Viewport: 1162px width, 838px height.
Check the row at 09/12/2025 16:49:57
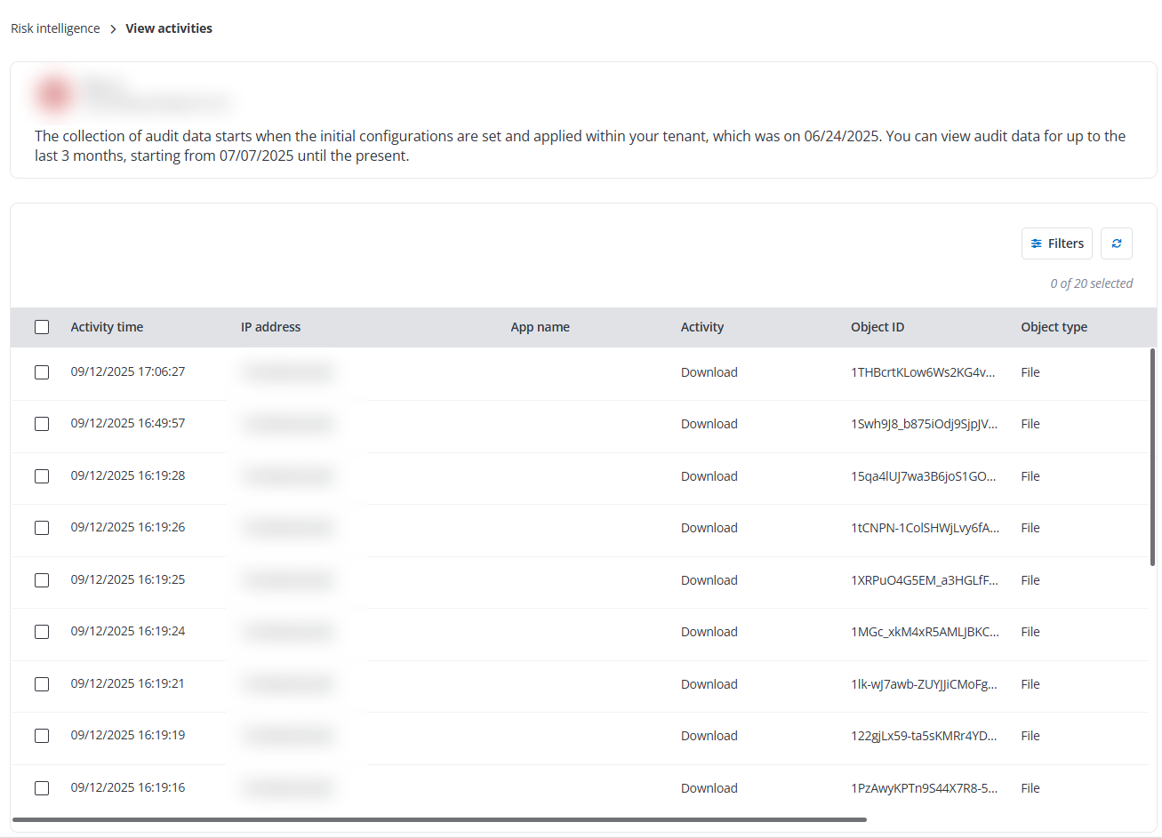click(x=42, y=424)
